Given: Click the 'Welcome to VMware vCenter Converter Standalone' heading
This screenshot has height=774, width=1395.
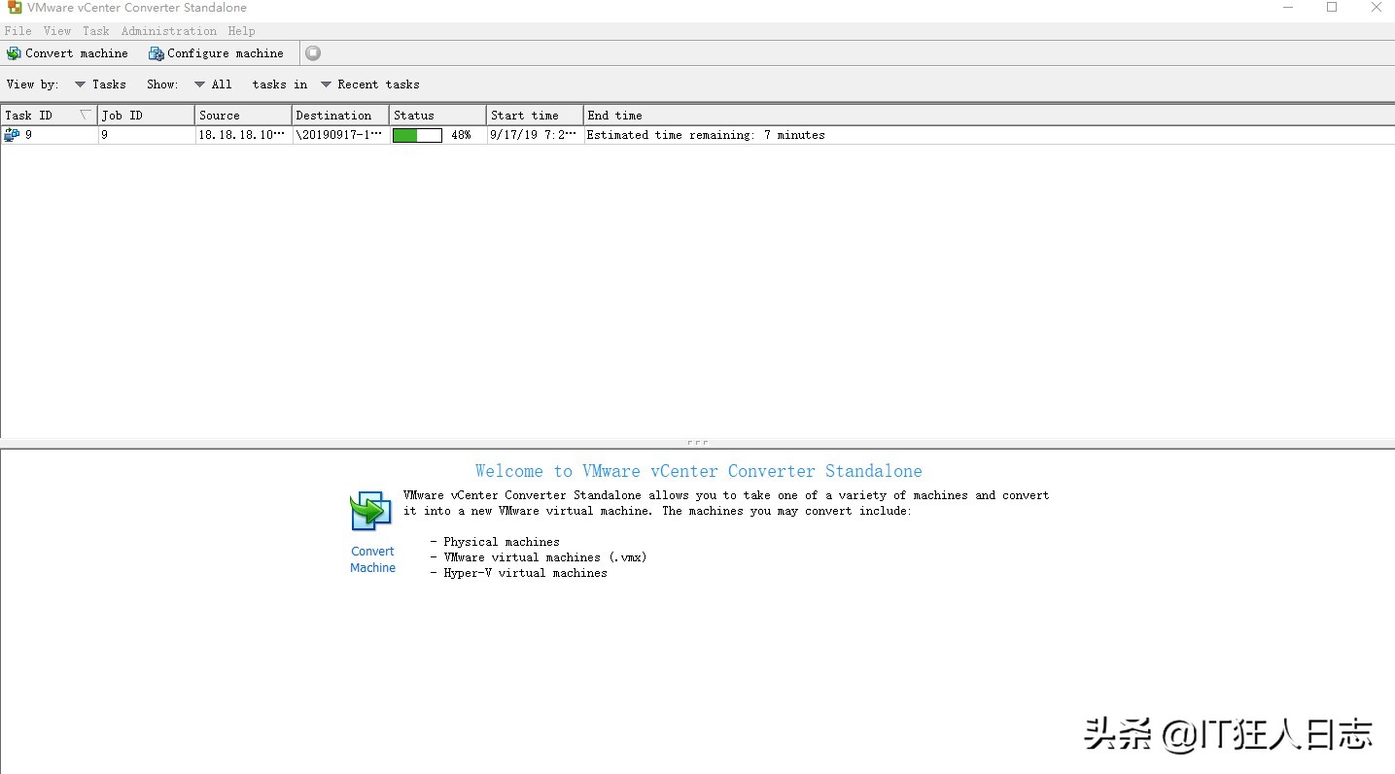Looking at the screenshot, I should pos(699,471).
